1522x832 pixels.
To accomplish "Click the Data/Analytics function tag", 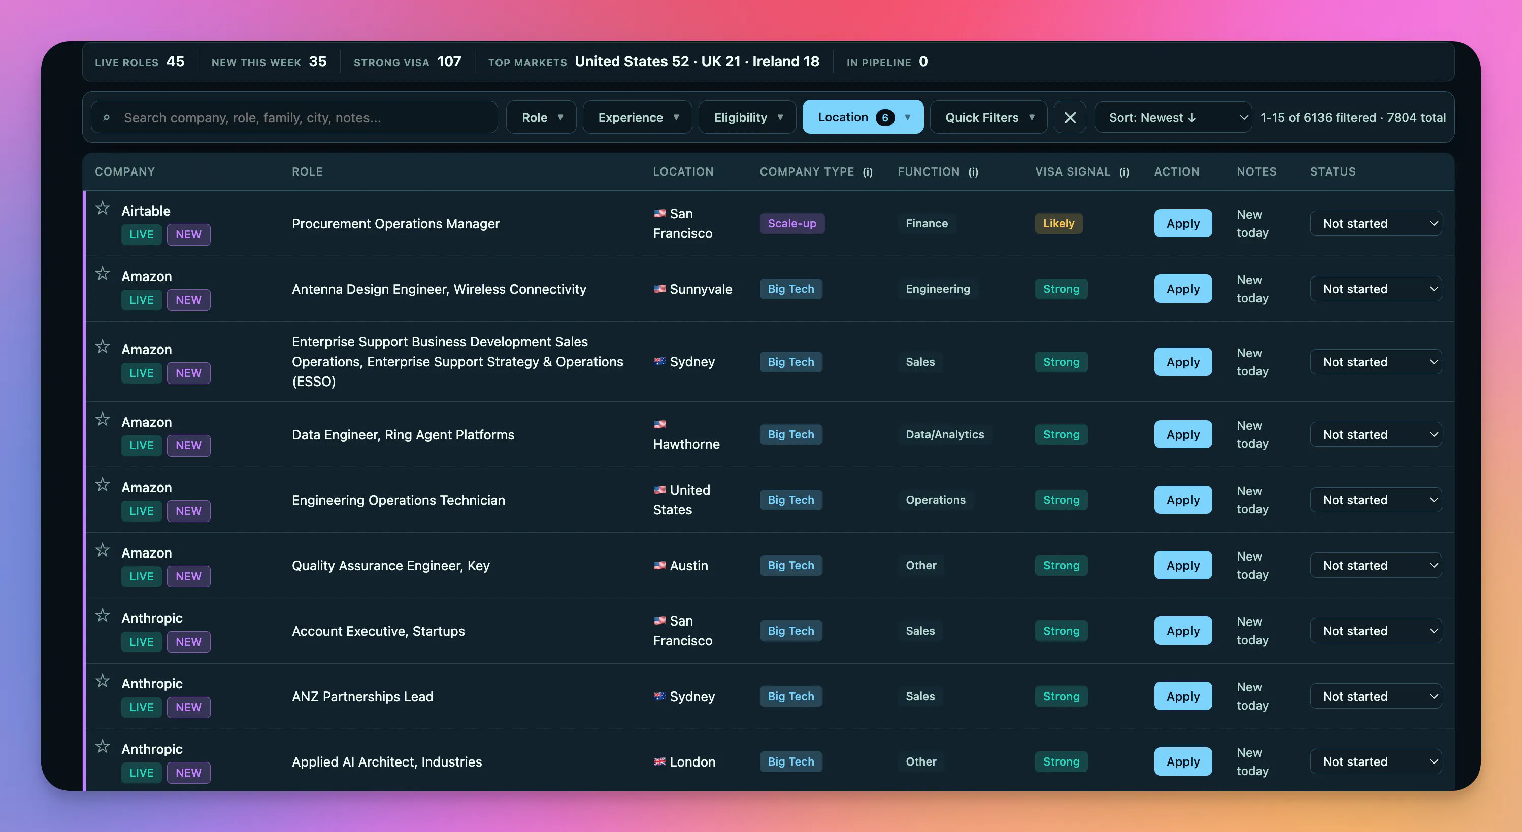I will click(945, 435).
